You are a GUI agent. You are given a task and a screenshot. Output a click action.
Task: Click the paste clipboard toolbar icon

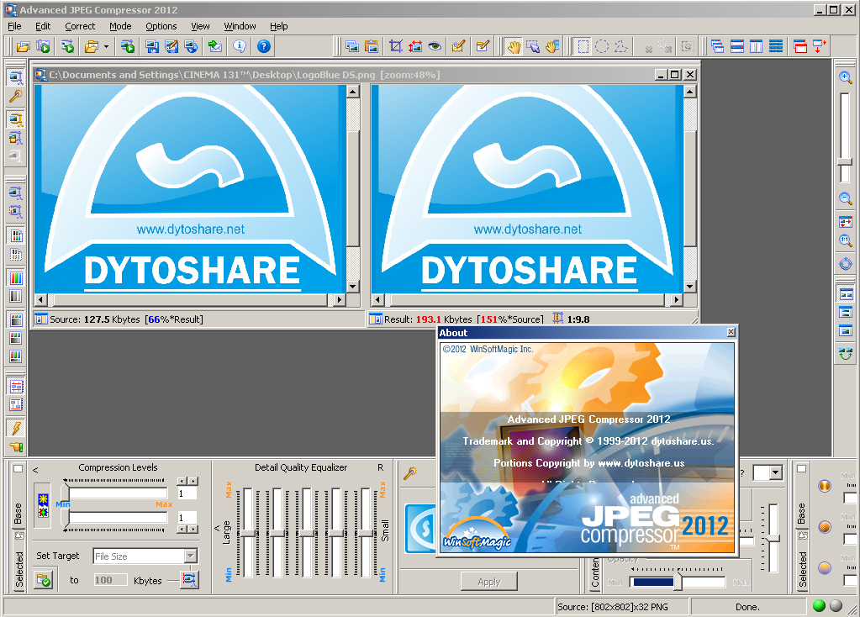pos(372,46)
